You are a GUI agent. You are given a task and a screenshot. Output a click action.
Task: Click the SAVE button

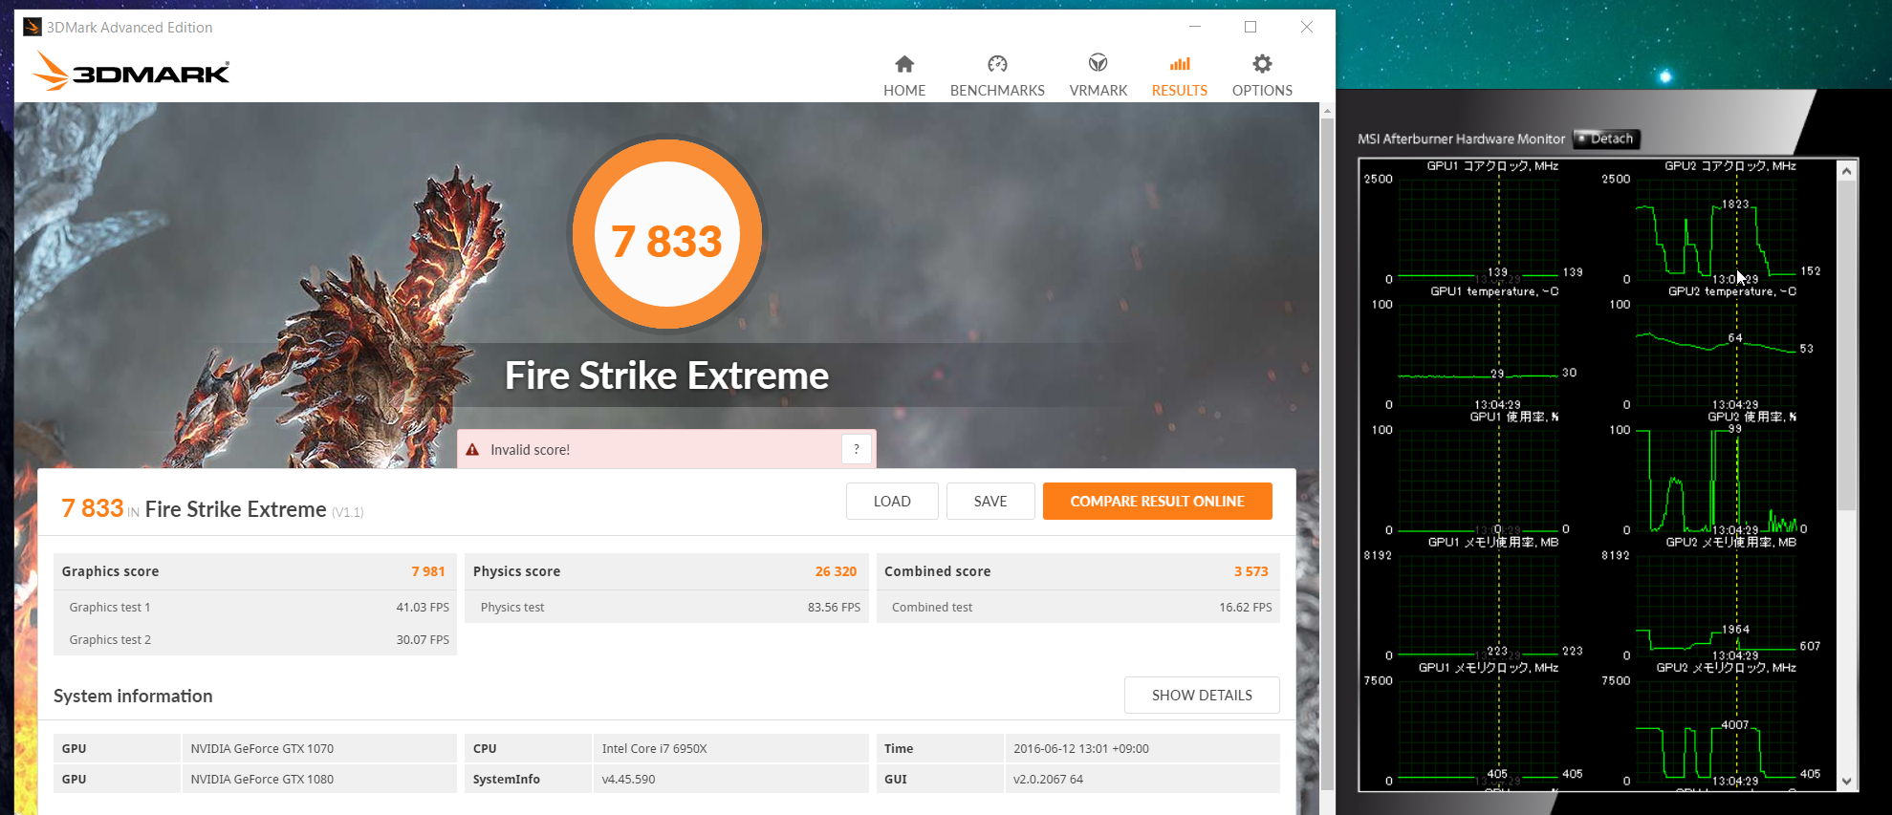[990, 501]
